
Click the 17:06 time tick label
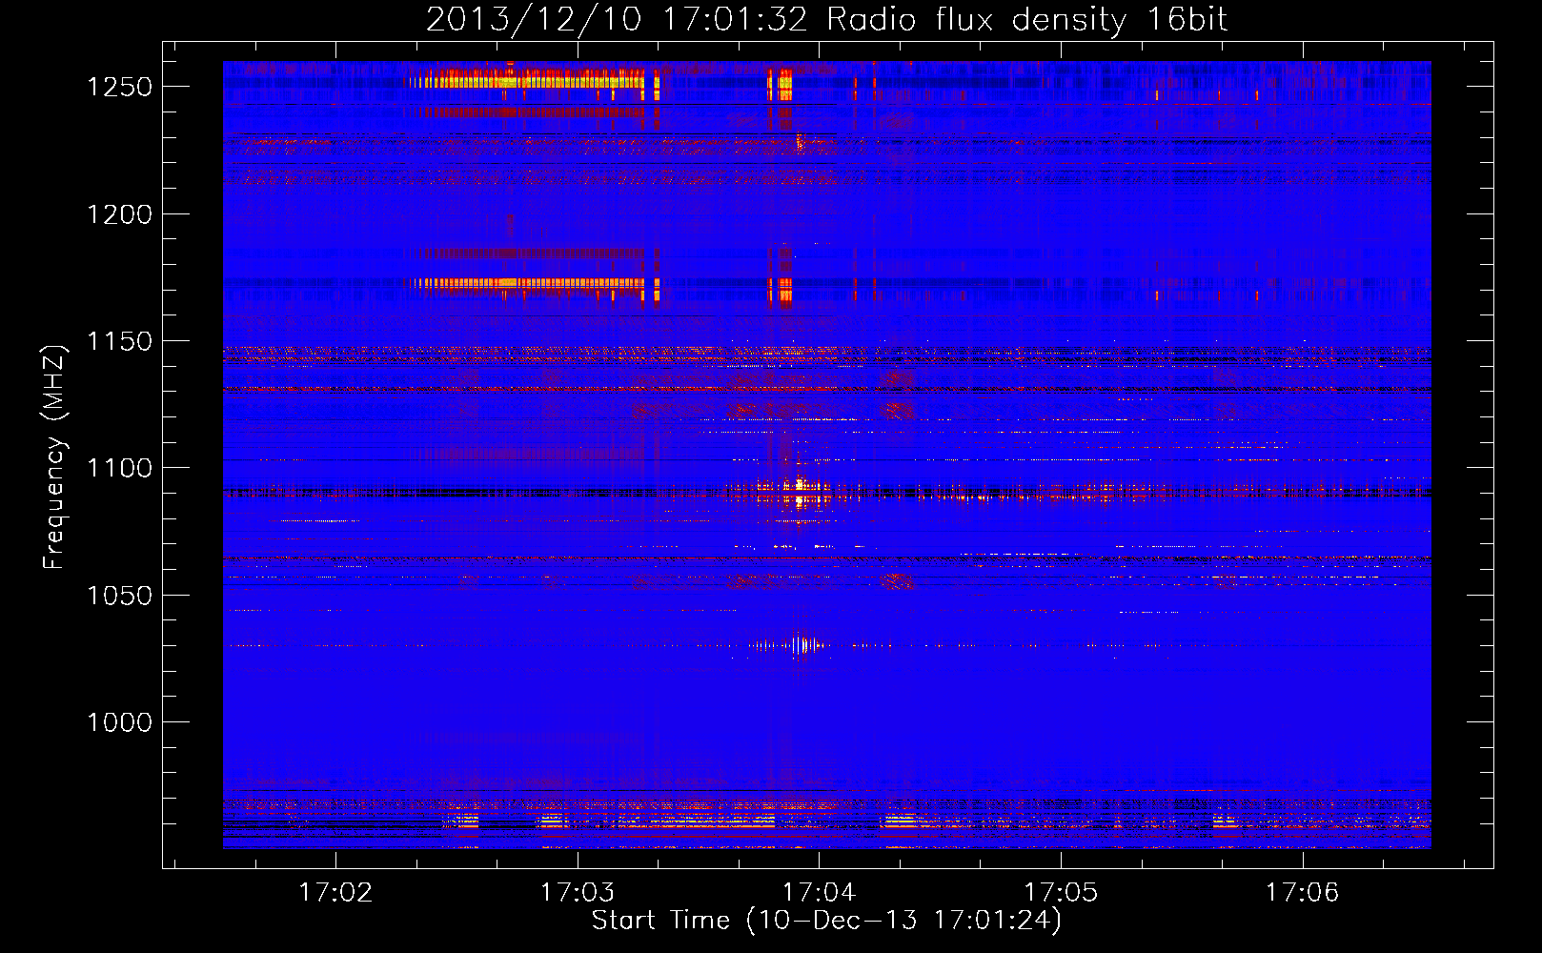(x=1303, y=893)
